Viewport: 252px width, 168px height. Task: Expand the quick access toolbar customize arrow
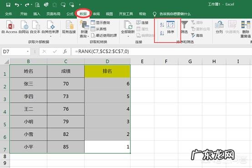point(80,5)
